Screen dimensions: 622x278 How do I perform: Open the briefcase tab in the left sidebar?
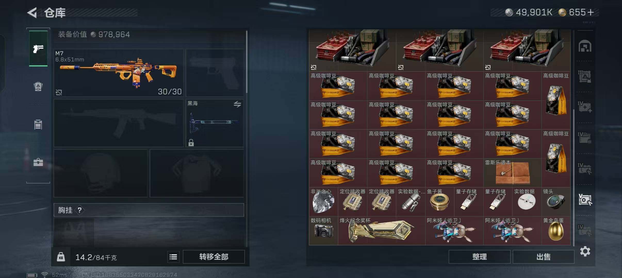tap(38, 162)
